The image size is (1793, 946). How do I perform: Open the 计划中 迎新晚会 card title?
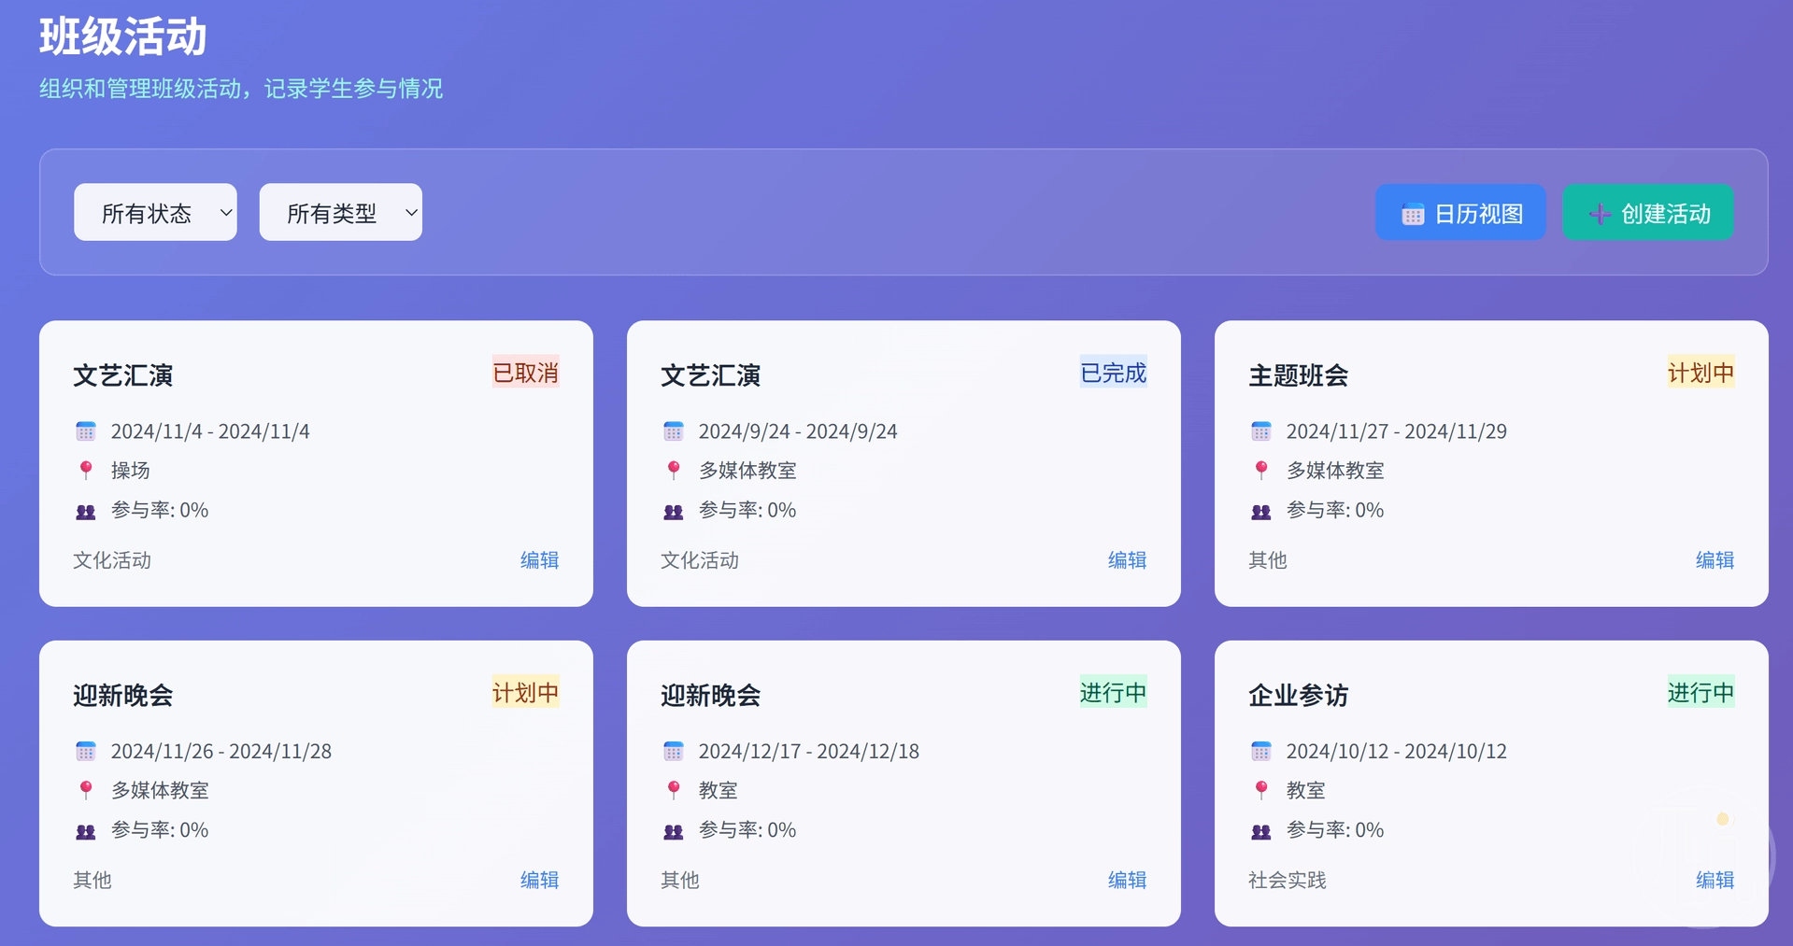pyautogui.click(x=123, y=695)
